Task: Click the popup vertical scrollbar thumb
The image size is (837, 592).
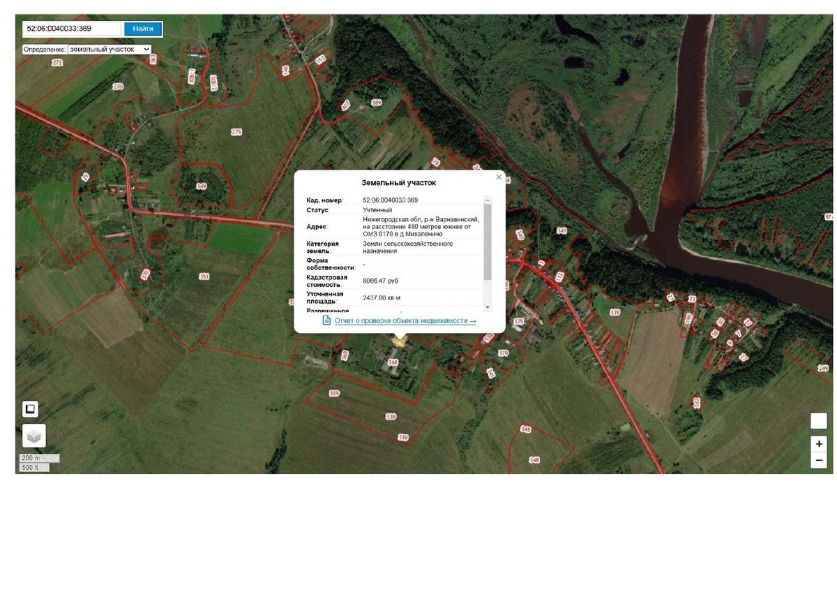Action: tap(488, 242)
